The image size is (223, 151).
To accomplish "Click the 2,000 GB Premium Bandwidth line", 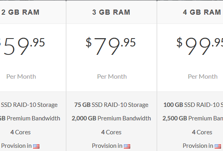I will [x=111, y=118].
